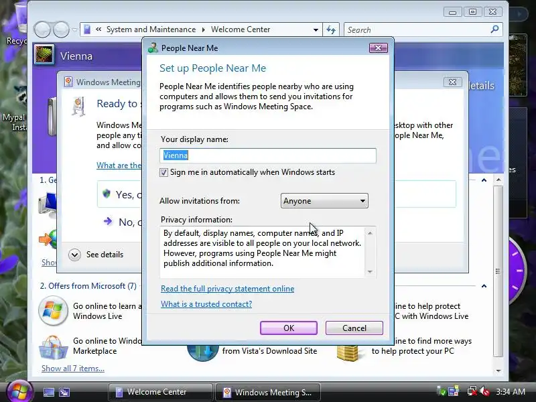Click Show all 7 items link
This screenshot has height=402, width=536.
click(73, 368)
